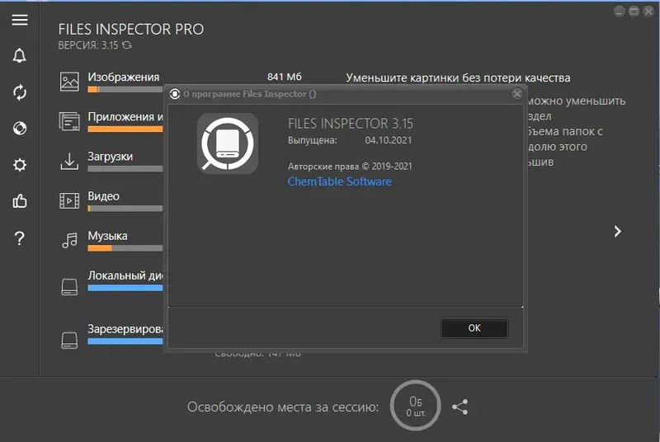The width and height of the screenshot is (660, 442).
Task: Click Авторские права © 2019-2021 text
Action: (x=350, y=166)
